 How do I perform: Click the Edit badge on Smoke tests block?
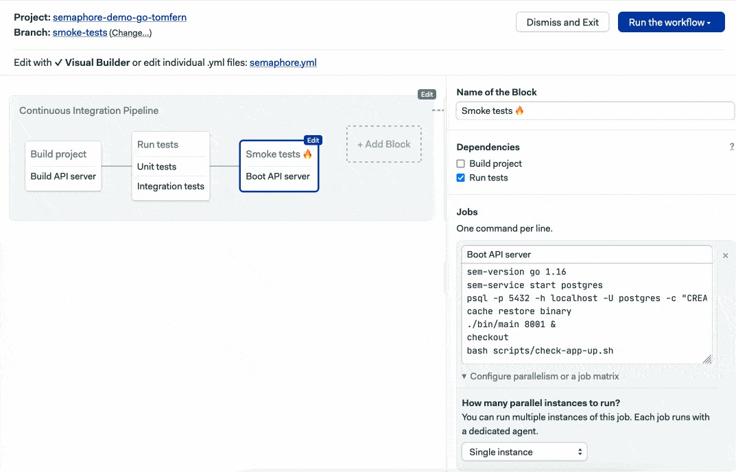pyautogui.click(x=313, y=140)
